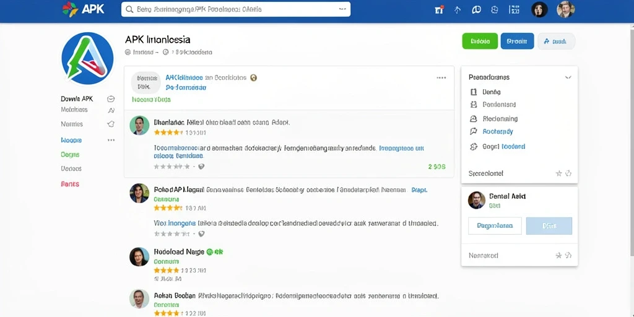Click the gold star rating on the first review

[168, 132]
